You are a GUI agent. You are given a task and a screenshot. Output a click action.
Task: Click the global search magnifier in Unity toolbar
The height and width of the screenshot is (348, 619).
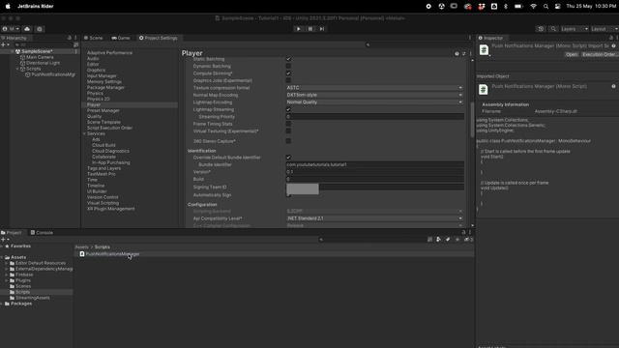pos(553,29)
